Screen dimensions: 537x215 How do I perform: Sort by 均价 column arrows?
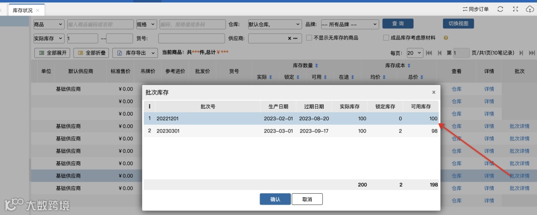click(x=384, y=77)
